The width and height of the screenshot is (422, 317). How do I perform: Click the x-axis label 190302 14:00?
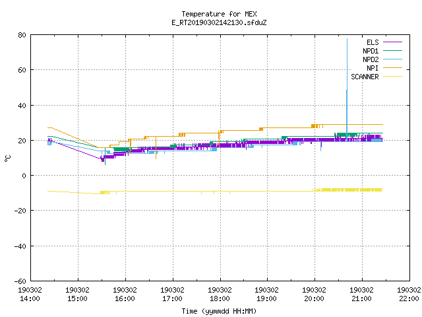pyautogui.click(x=30, y=295)
